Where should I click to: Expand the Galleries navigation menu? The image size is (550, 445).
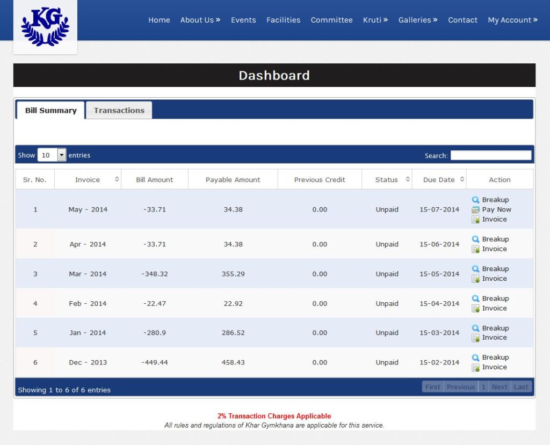417,20
